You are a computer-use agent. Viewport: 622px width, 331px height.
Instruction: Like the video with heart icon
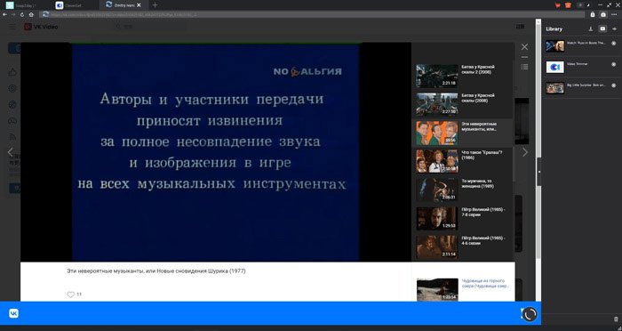click(x=70, y=295)
